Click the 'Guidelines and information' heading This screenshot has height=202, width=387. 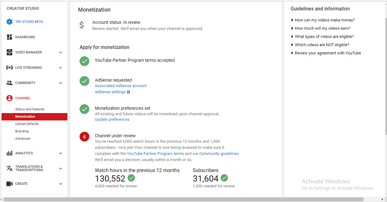pyautogui.click(x=320, y=9)
